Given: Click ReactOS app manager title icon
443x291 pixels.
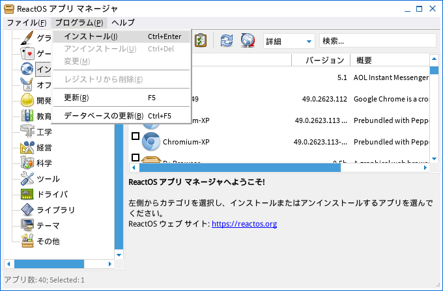Looking at the screenshot, I should click(x=8, y=8).
